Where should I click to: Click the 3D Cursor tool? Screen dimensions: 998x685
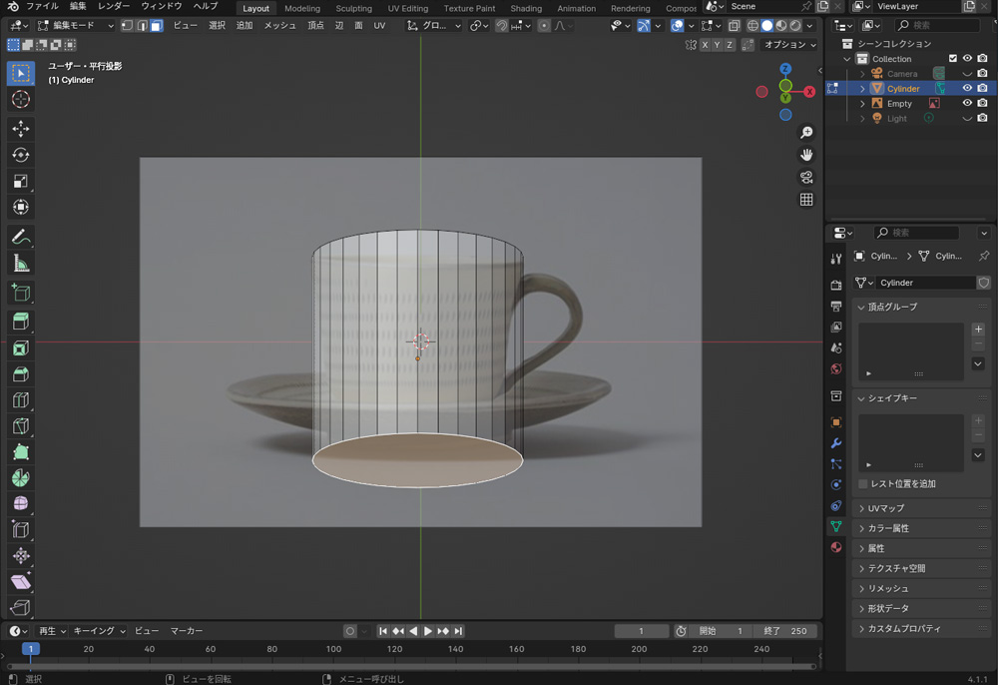[x=20, y=100]
